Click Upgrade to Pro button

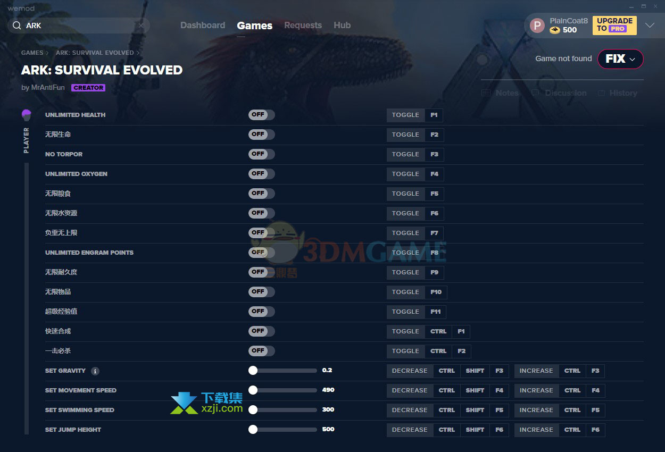614,26
